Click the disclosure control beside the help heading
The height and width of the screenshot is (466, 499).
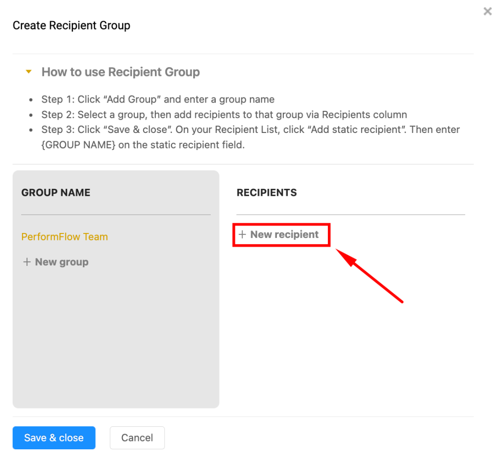coord(28,72)
